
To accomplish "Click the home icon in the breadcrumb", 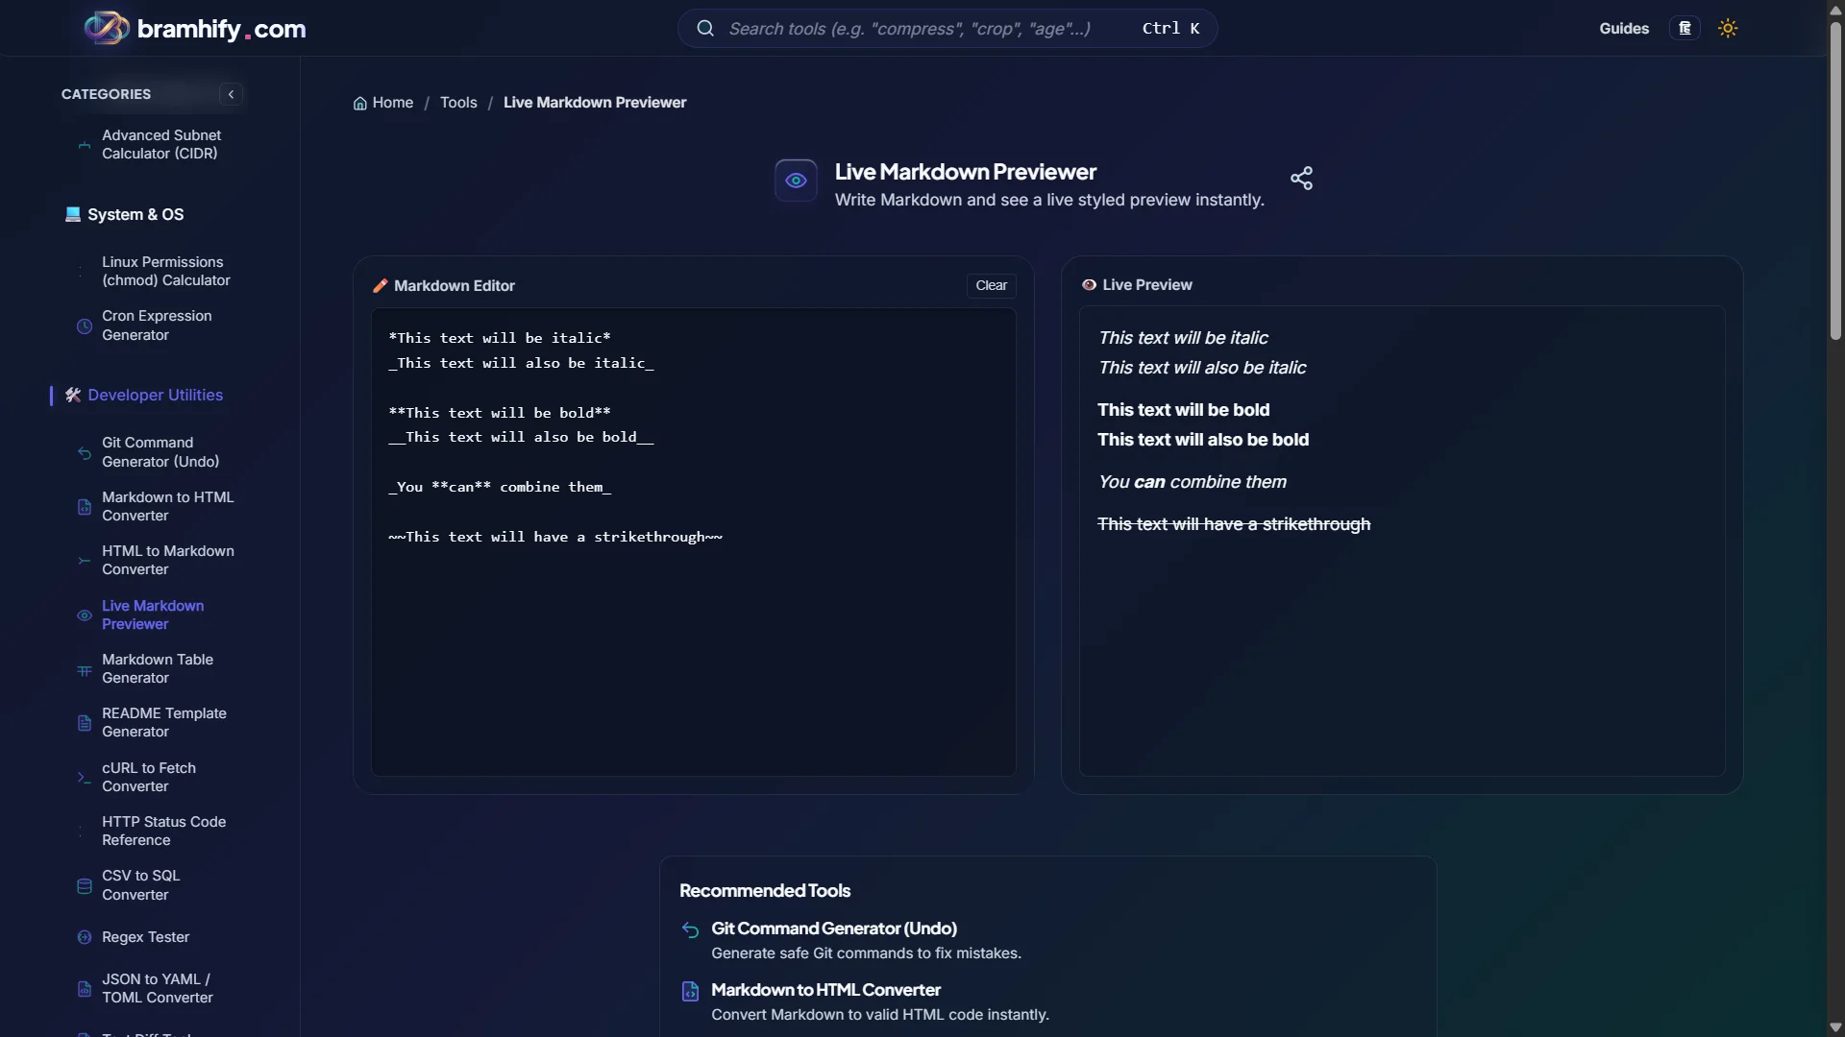I will pos(360,103).
